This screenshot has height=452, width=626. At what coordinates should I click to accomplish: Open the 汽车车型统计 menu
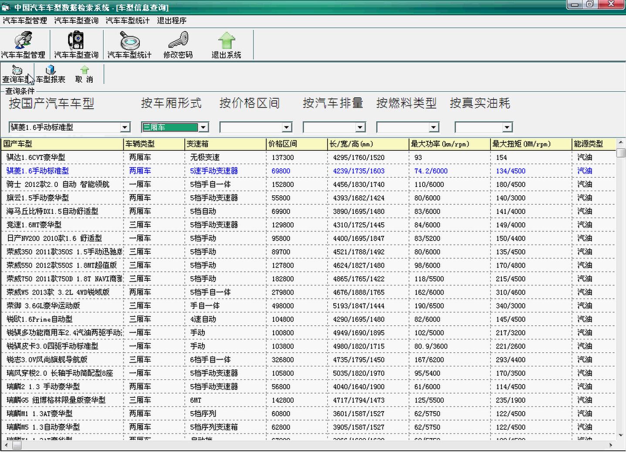(x=128, y=20)
